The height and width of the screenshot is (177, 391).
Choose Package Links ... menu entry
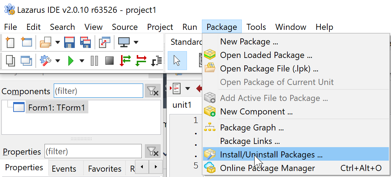(x=296, y=141)
